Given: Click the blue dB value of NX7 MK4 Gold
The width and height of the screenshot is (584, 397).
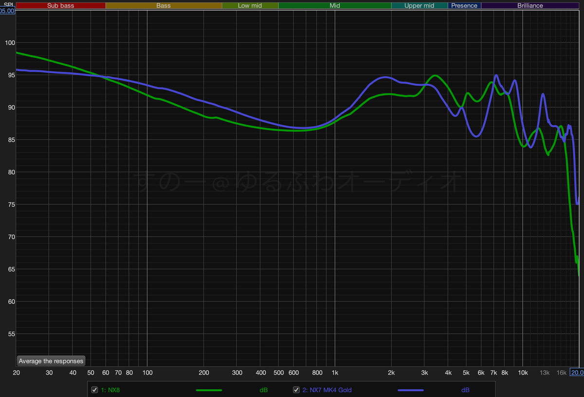Looking at the screenshot, I should click(465, 390).
